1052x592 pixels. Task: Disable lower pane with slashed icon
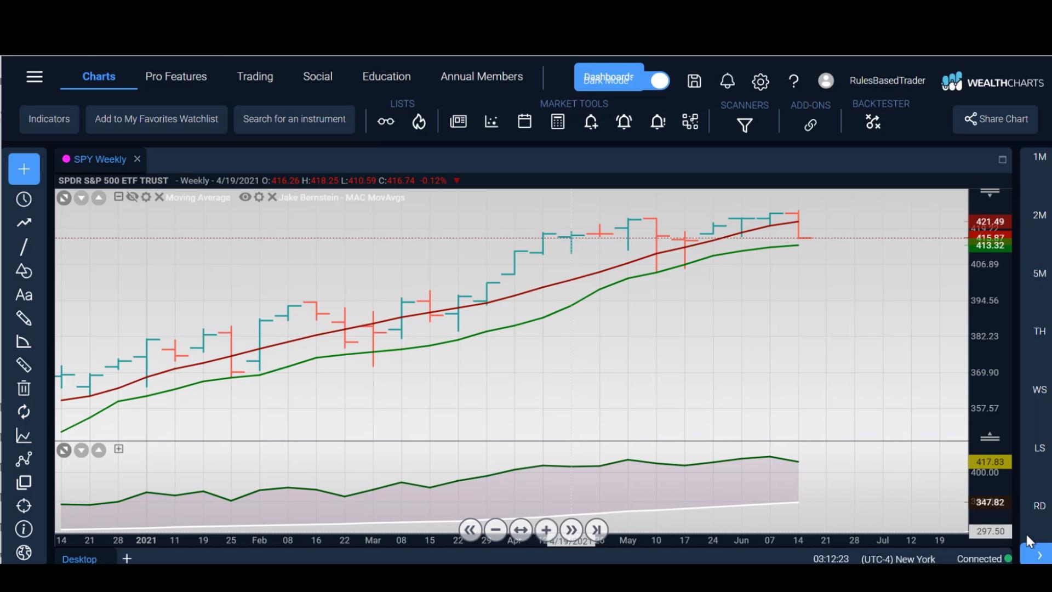(64, 451)
